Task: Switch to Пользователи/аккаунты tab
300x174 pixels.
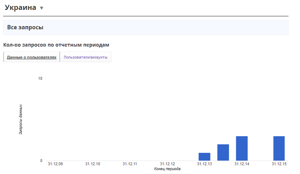Action: click(x=85, y=57)
